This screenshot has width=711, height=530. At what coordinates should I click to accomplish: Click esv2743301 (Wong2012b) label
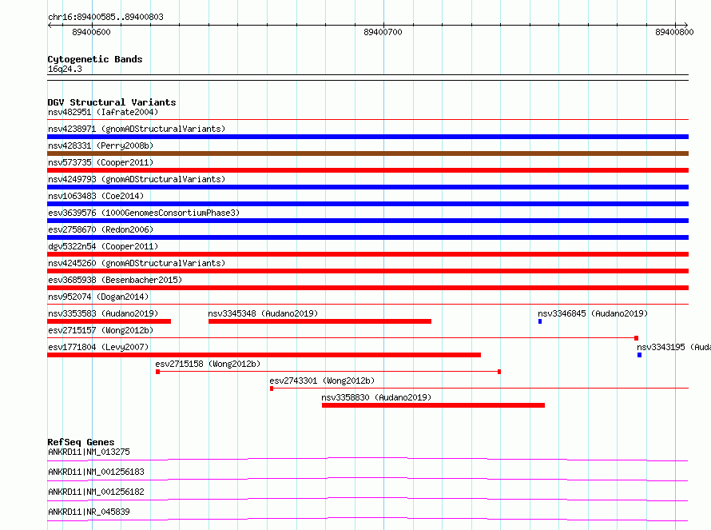coord(322,381)
